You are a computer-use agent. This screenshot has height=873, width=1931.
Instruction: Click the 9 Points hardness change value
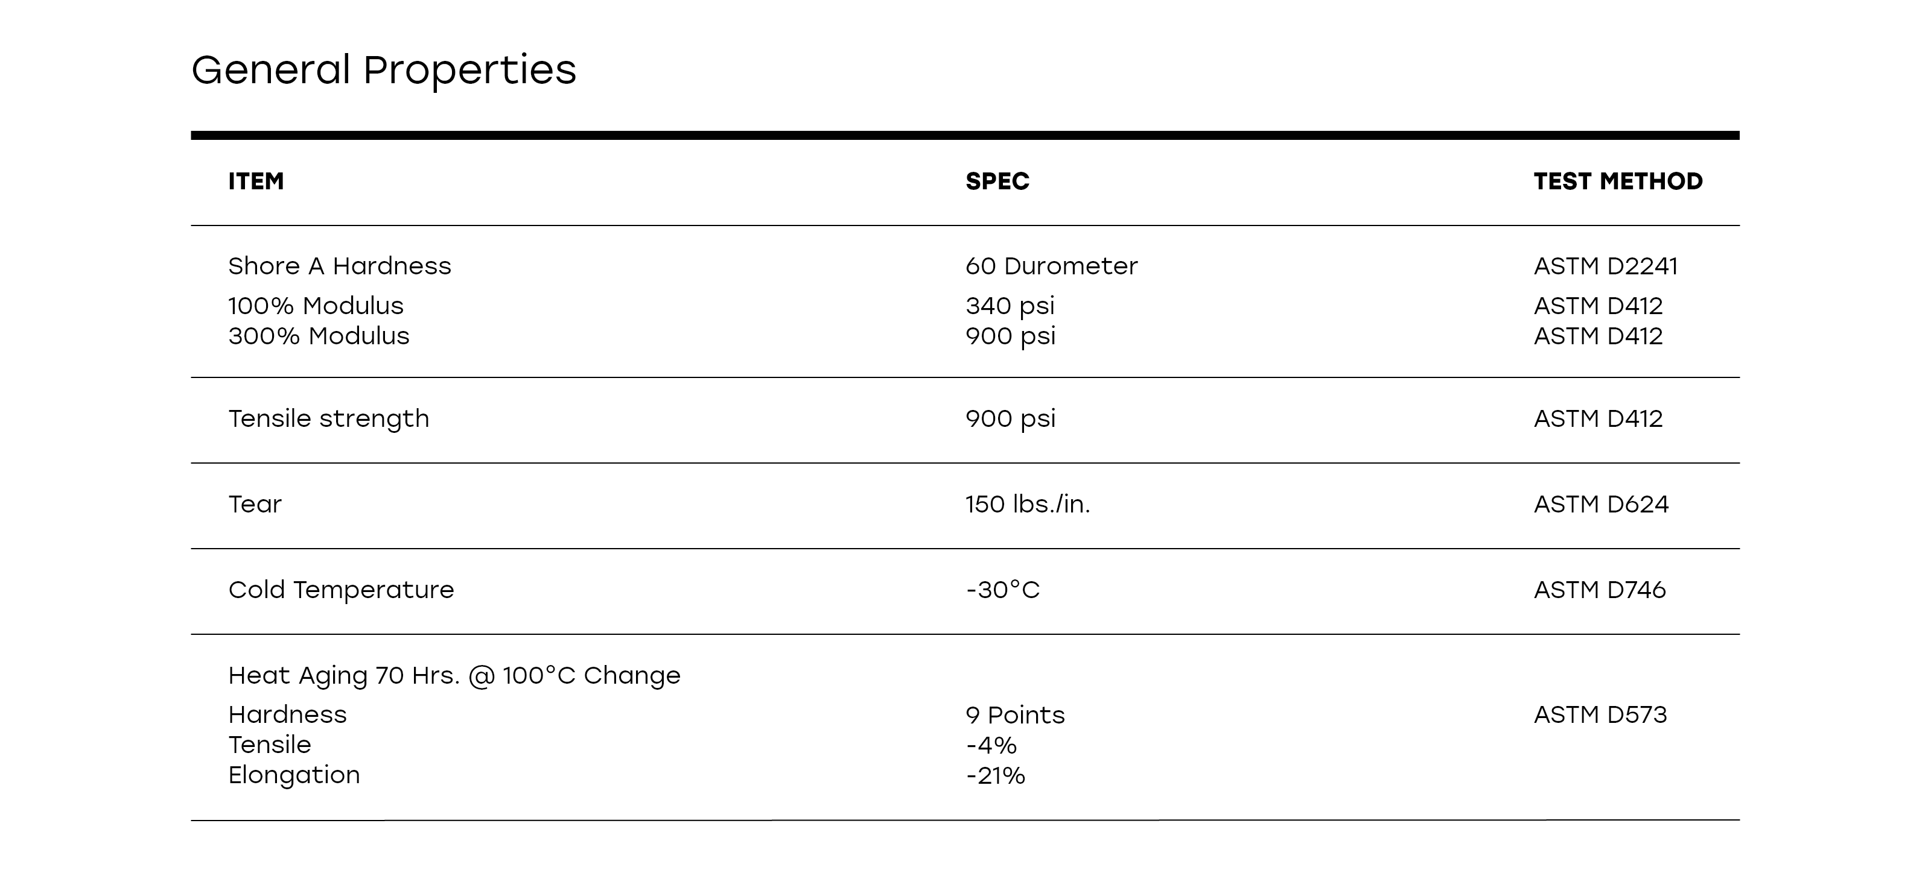(x=1014, y=715)
